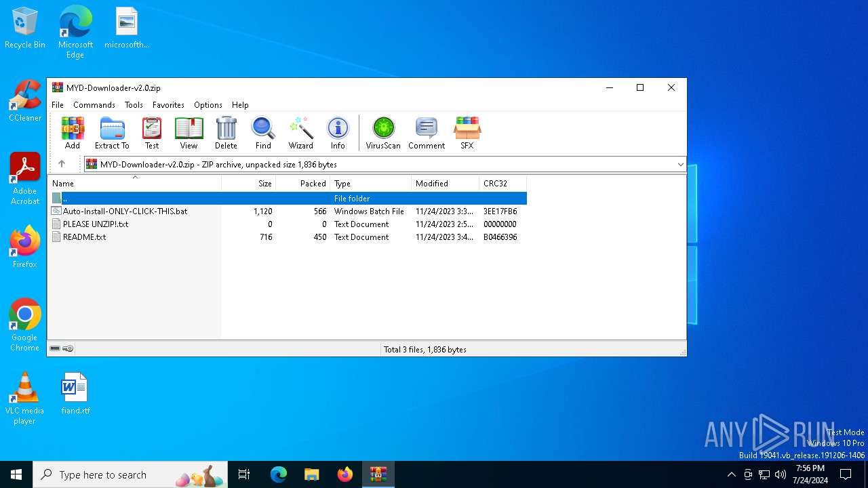868x488 pixels.
Task: Select the PLEASE UNZIP!.txt file
Action: [96, 224]
